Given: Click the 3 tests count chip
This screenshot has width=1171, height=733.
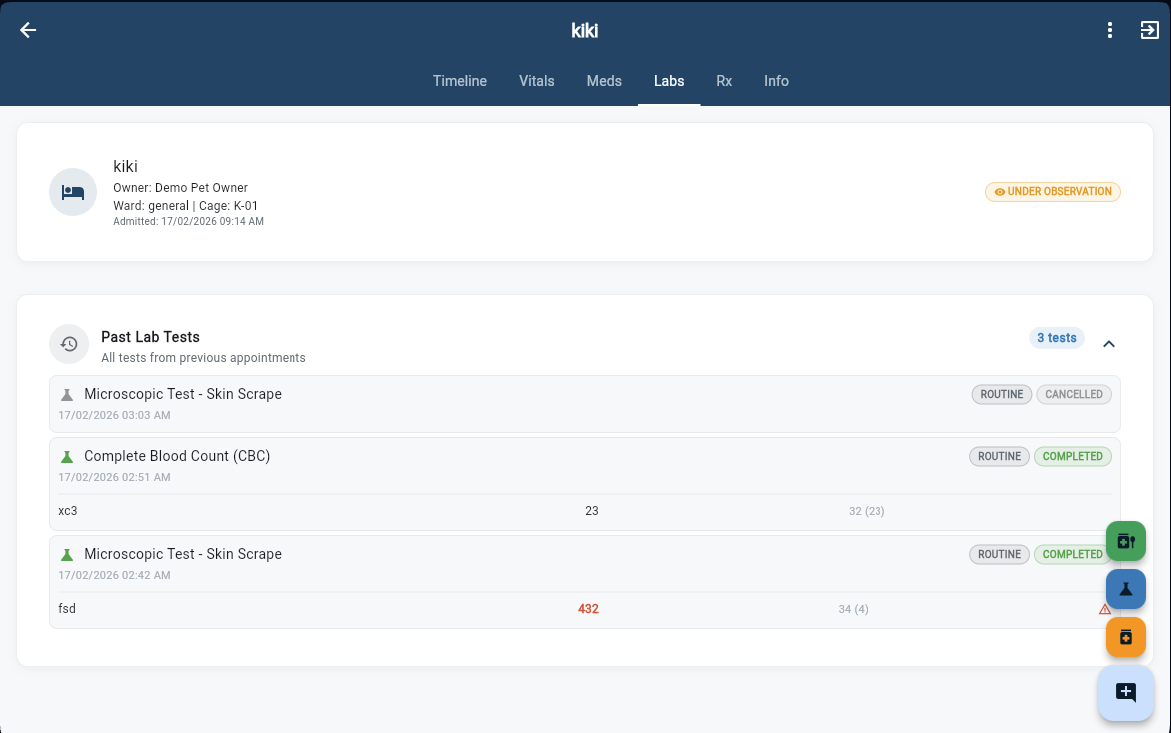Looking at the screenshot, I should [x=1056, y=337].
